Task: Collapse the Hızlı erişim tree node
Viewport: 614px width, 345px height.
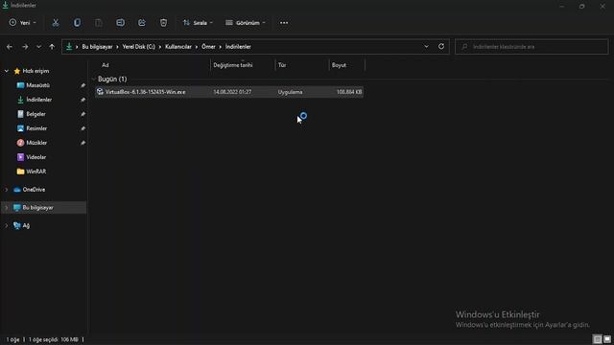Action: pyautogui.click(x=7, y=71)
